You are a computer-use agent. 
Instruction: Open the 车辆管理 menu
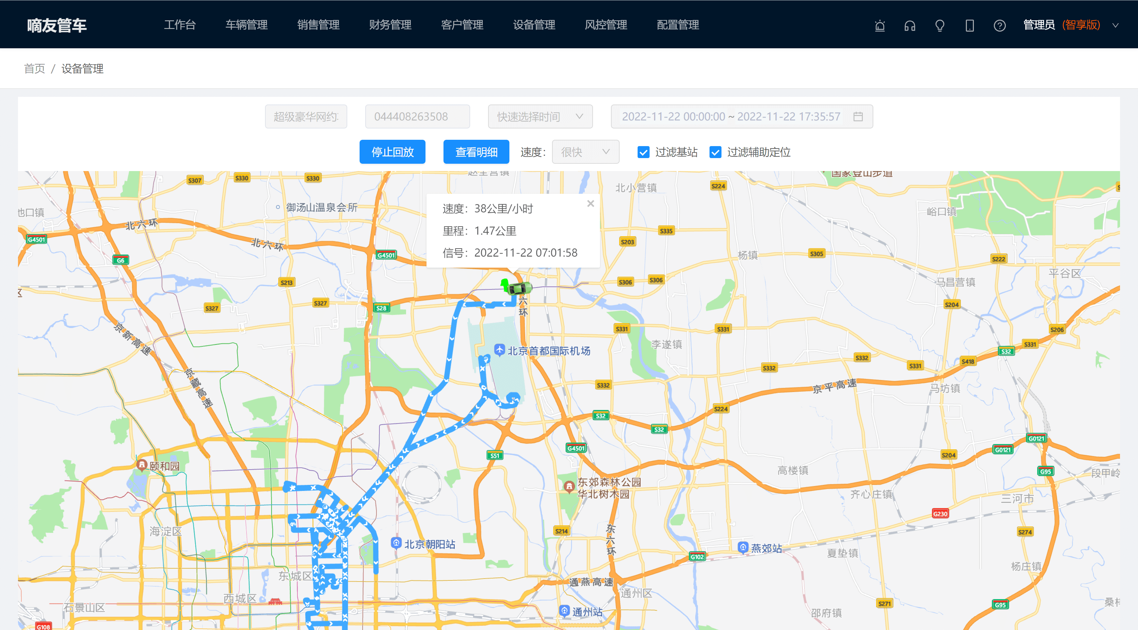tap(246, 25)
